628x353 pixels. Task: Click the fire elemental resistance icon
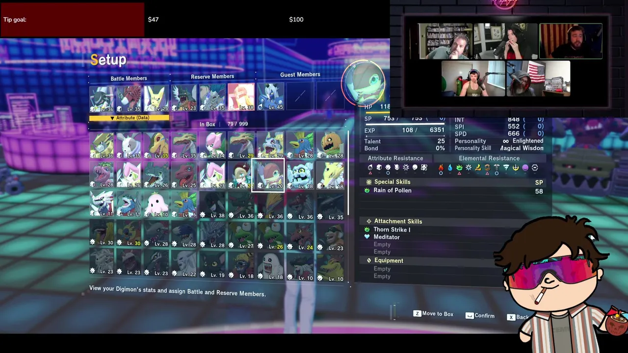pos(441,168)
